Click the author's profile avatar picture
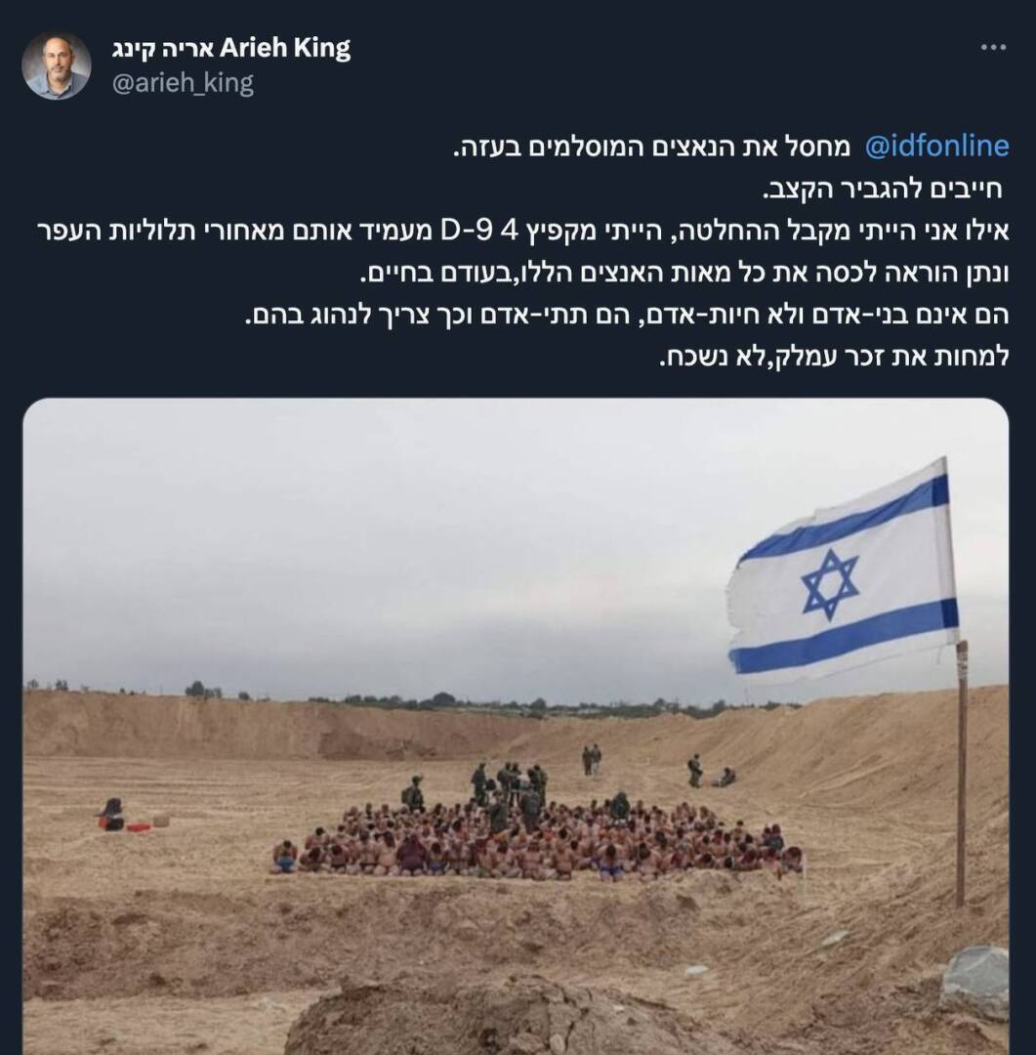This screenshot has width=1036, height=1055. point(57,65)
